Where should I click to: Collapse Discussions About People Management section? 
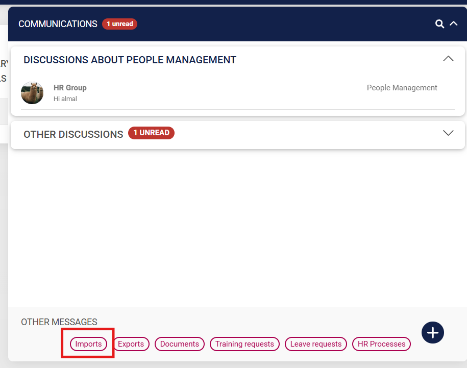click(448, 58)
